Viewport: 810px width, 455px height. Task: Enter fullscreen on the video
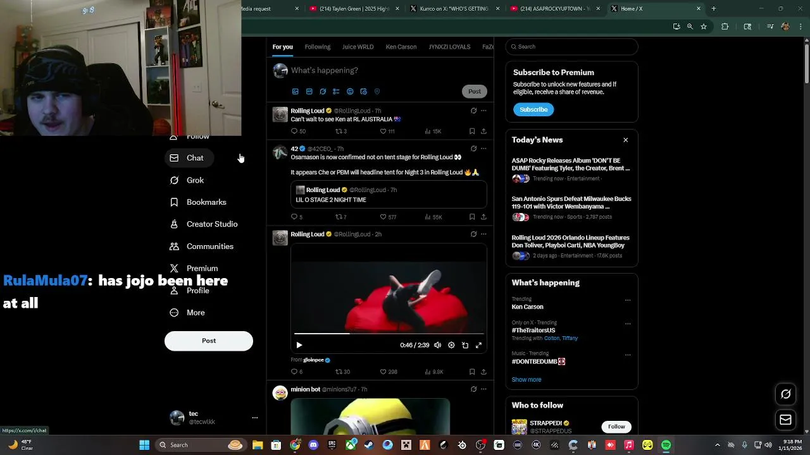coord(478,345)
